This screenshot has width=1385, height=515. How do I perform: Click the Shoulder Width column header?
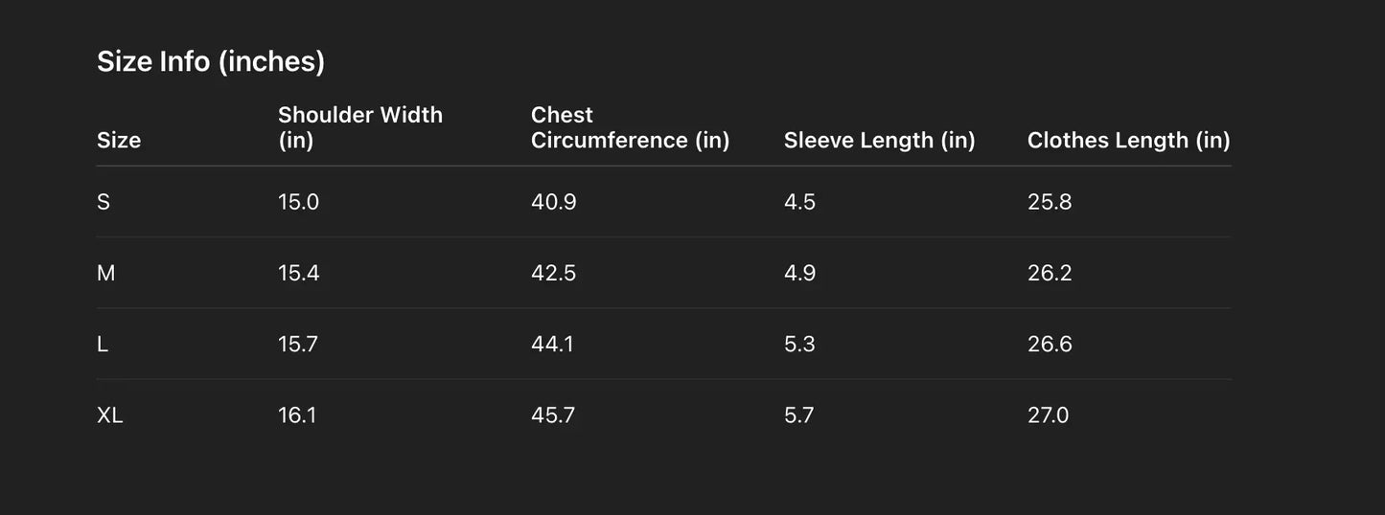(x=360, y=127)
